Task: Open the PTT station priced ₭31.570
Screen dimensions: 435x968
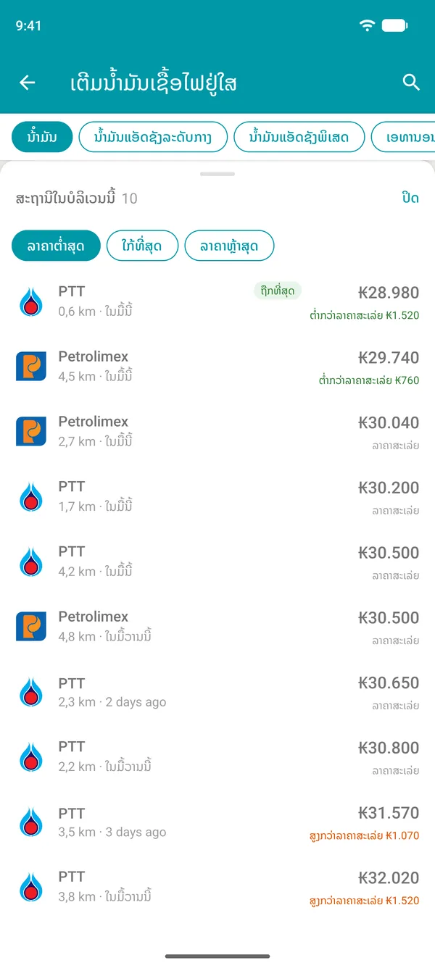Action: tap(217, 822)
